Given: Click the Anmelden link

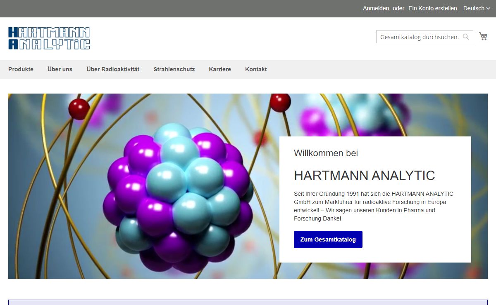Looking at the screenshot, I should pos(376,8).
